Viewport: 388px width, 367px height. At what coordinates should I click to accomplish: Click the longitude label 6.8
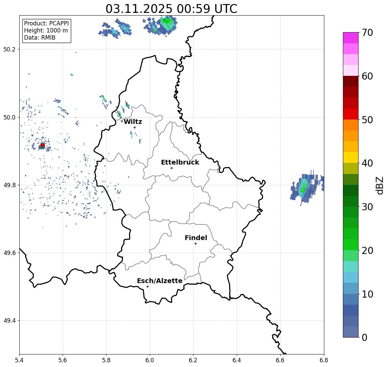pyautogui.click(x=324, y=360)
